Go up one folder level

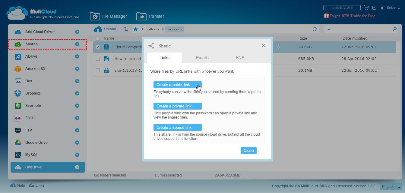pos(126,29)
